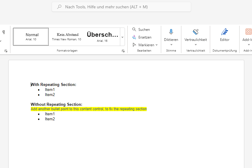Click Item2 under With Repeating Section
The width and height of the screenshot is (252, 168).
coord(50,95)
